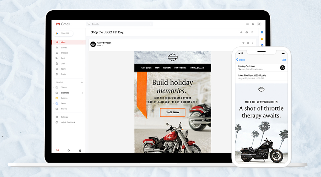Toggle the expand/collapse all arrows icon

click(x=252, y=32)
